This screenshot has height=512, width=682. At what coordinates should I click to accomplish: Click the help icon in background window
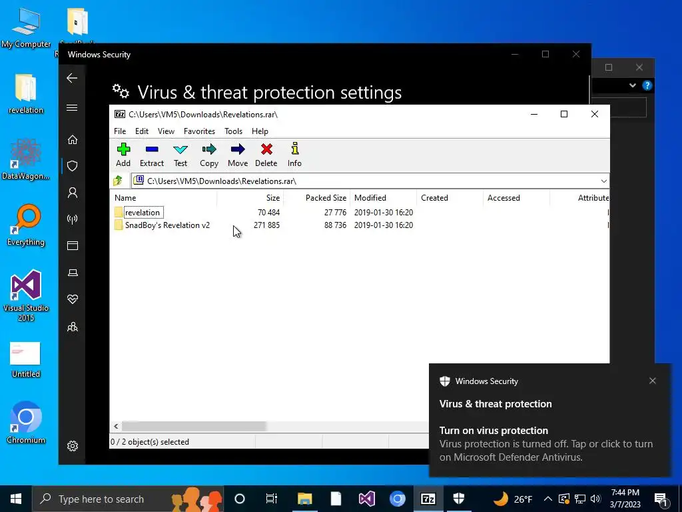coord(647,85)
